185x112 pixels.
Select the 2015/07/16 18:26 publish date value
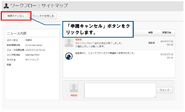35,50
